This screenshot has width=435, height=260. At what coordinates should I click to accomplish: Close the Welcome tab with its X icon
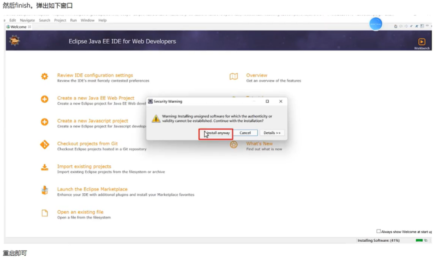29,27
